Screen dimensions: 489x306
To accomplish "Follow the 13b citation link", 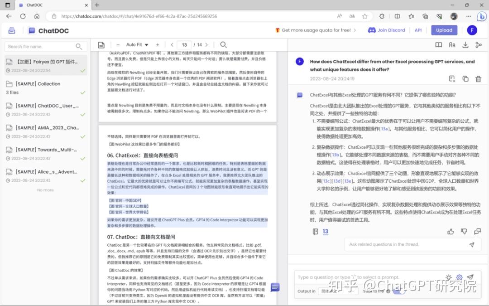I will [335, 155].
